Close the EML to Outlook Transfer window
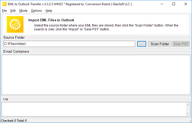 [x=186, y=4]
